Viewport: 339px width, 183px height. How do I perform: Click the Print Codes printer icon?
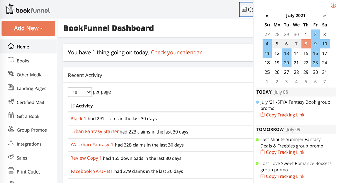11,171
